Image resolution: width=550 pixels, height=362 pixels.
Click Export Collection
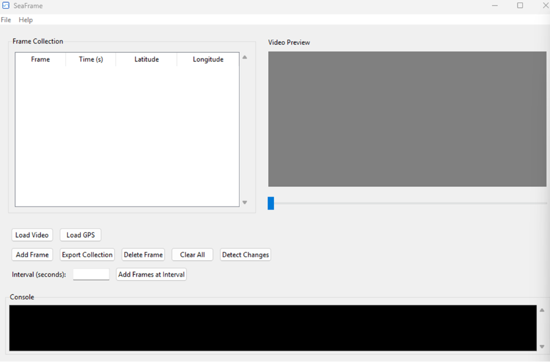tap(88, 255)
